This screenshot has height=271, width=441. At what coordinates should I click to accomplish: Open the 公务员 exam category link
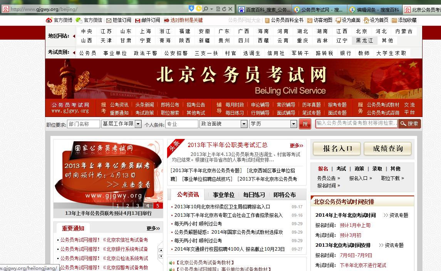[88, 53]
